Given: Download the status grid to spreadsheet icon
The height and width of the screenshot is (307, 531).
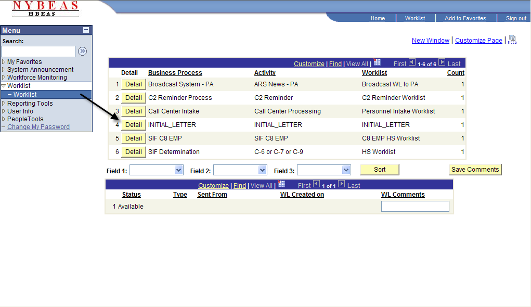Looking at the screenshot, I should click(281, 184).
